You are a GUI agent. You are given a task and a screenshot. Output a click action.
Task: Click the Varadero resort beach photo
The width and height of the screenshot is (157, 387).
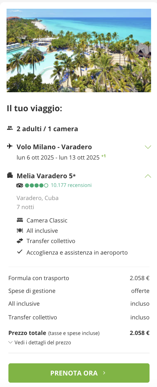pos(79,50)
